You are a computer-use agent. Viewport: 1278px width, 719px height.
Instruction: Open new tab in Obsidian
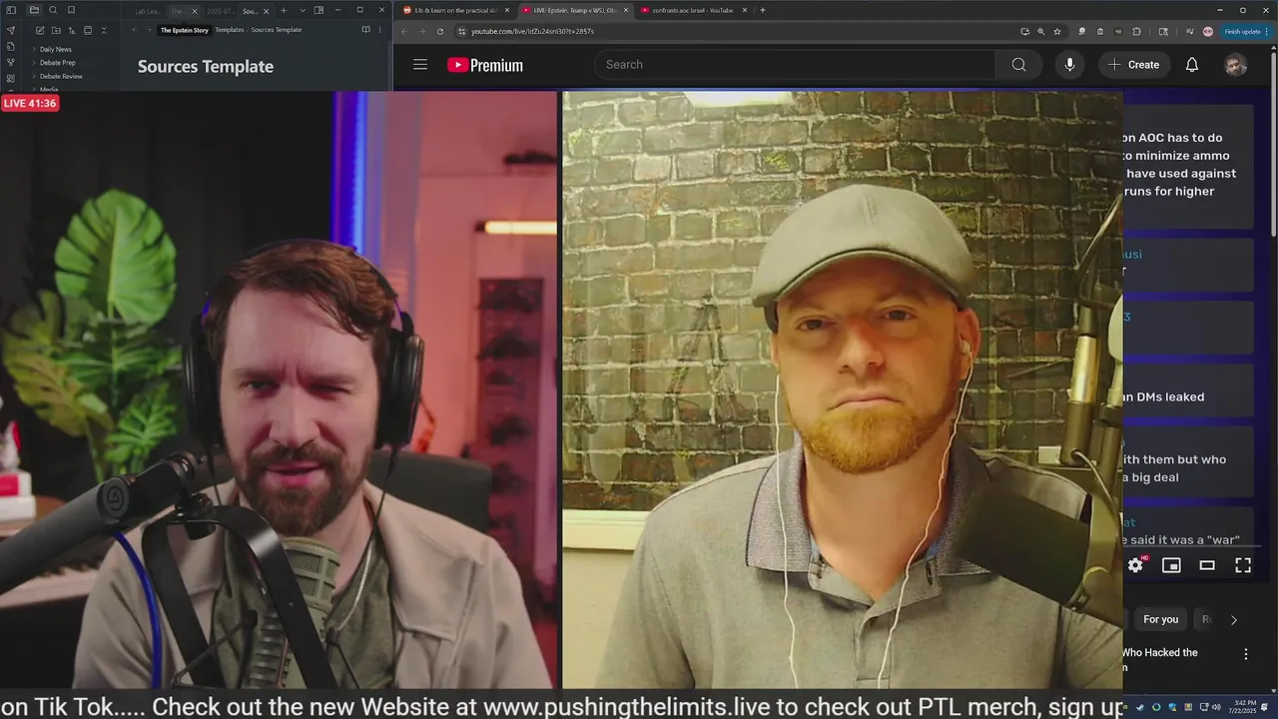[x=284, y=11]
